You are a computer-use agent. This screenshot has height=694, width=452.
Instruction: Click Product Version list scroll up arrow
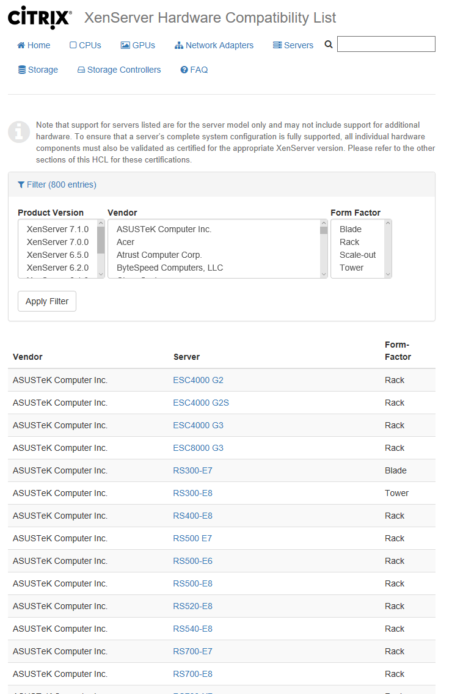pos(101,223)
